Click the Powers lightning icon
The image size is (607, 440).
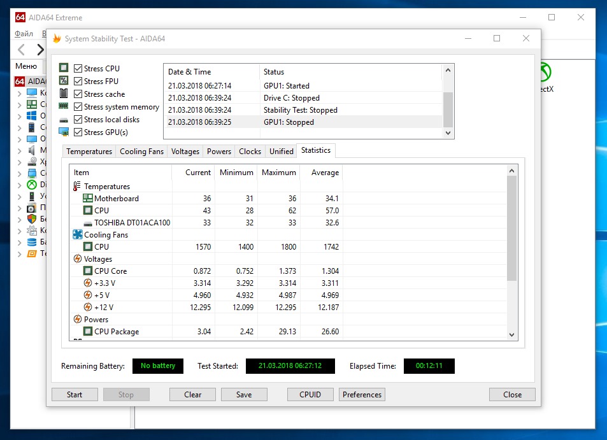pyautogui.click(x=78, y=319)
